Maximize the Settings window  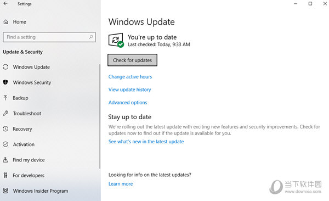pyautogui.click(x=310, y=4)
